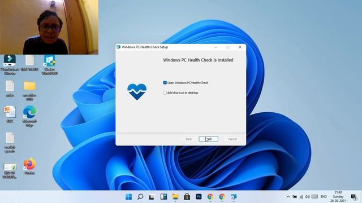
Task: Open File Explorer from the taskbar
Action: [x=175, y=197]
